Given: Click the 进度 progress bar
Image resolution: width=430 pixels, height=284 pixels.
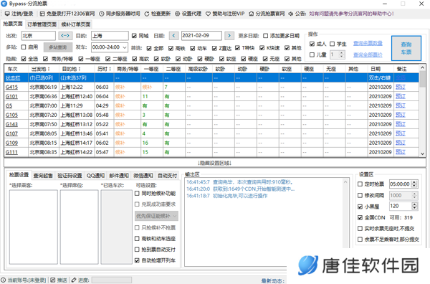Looking at the screenshot, I should 112,280.
